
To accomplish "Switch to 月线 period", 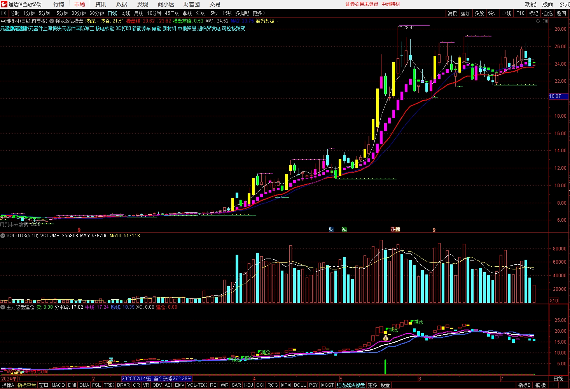I will [139, 13].
